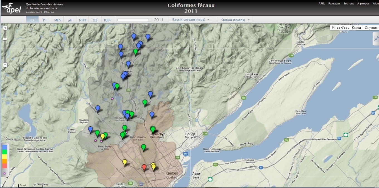Click the zoom in plus button
The width and height of the screenshot is (379, 188).
point(5,28)
